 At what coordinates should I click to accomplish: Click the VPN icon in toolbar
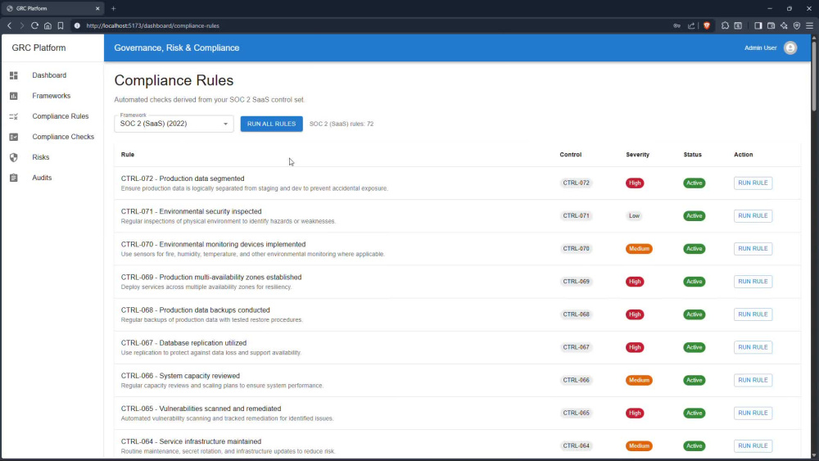point(797,25)
